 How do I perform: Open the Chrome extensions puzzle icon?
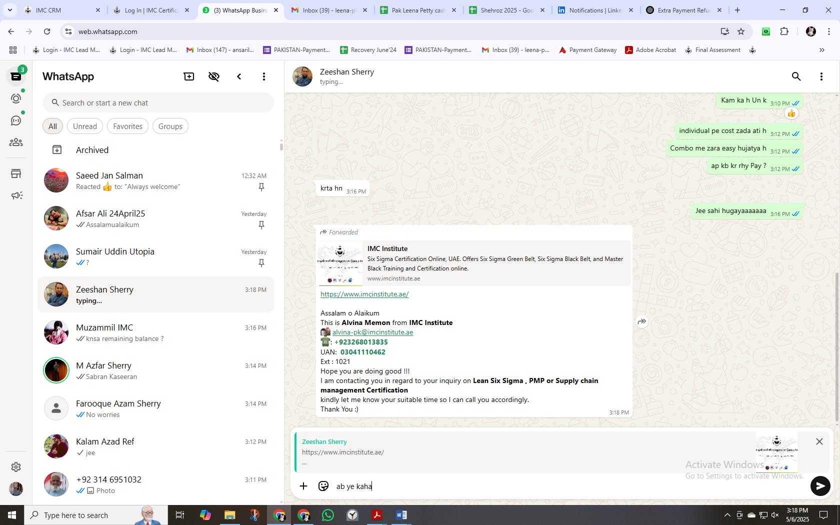click(784, 31)
